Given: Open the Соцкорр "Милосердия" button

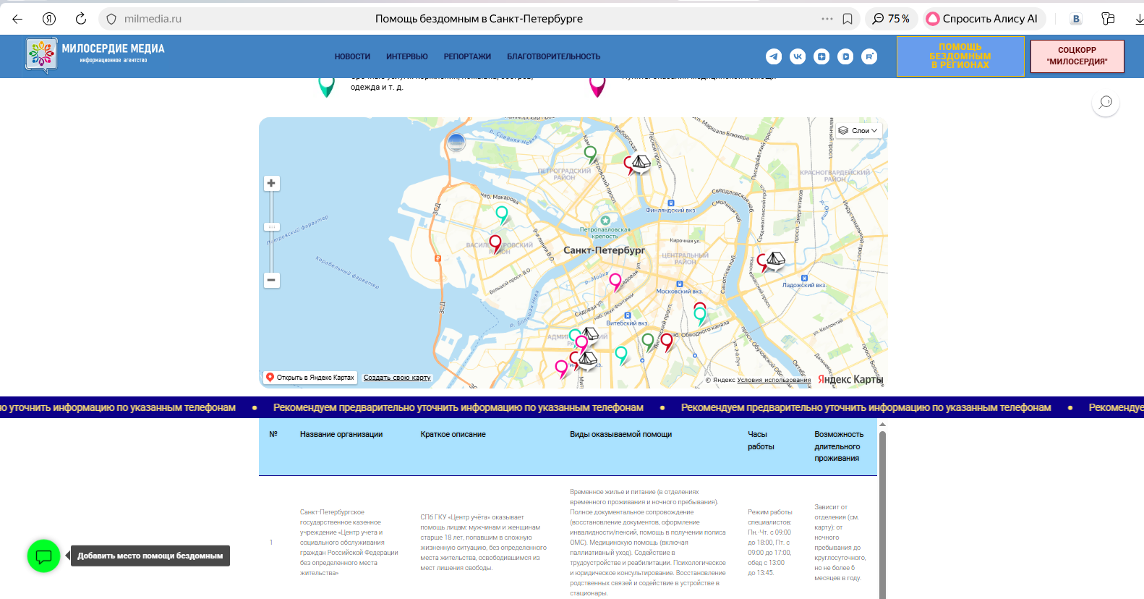Looking at the screenshot, I should pos(1077,56).
